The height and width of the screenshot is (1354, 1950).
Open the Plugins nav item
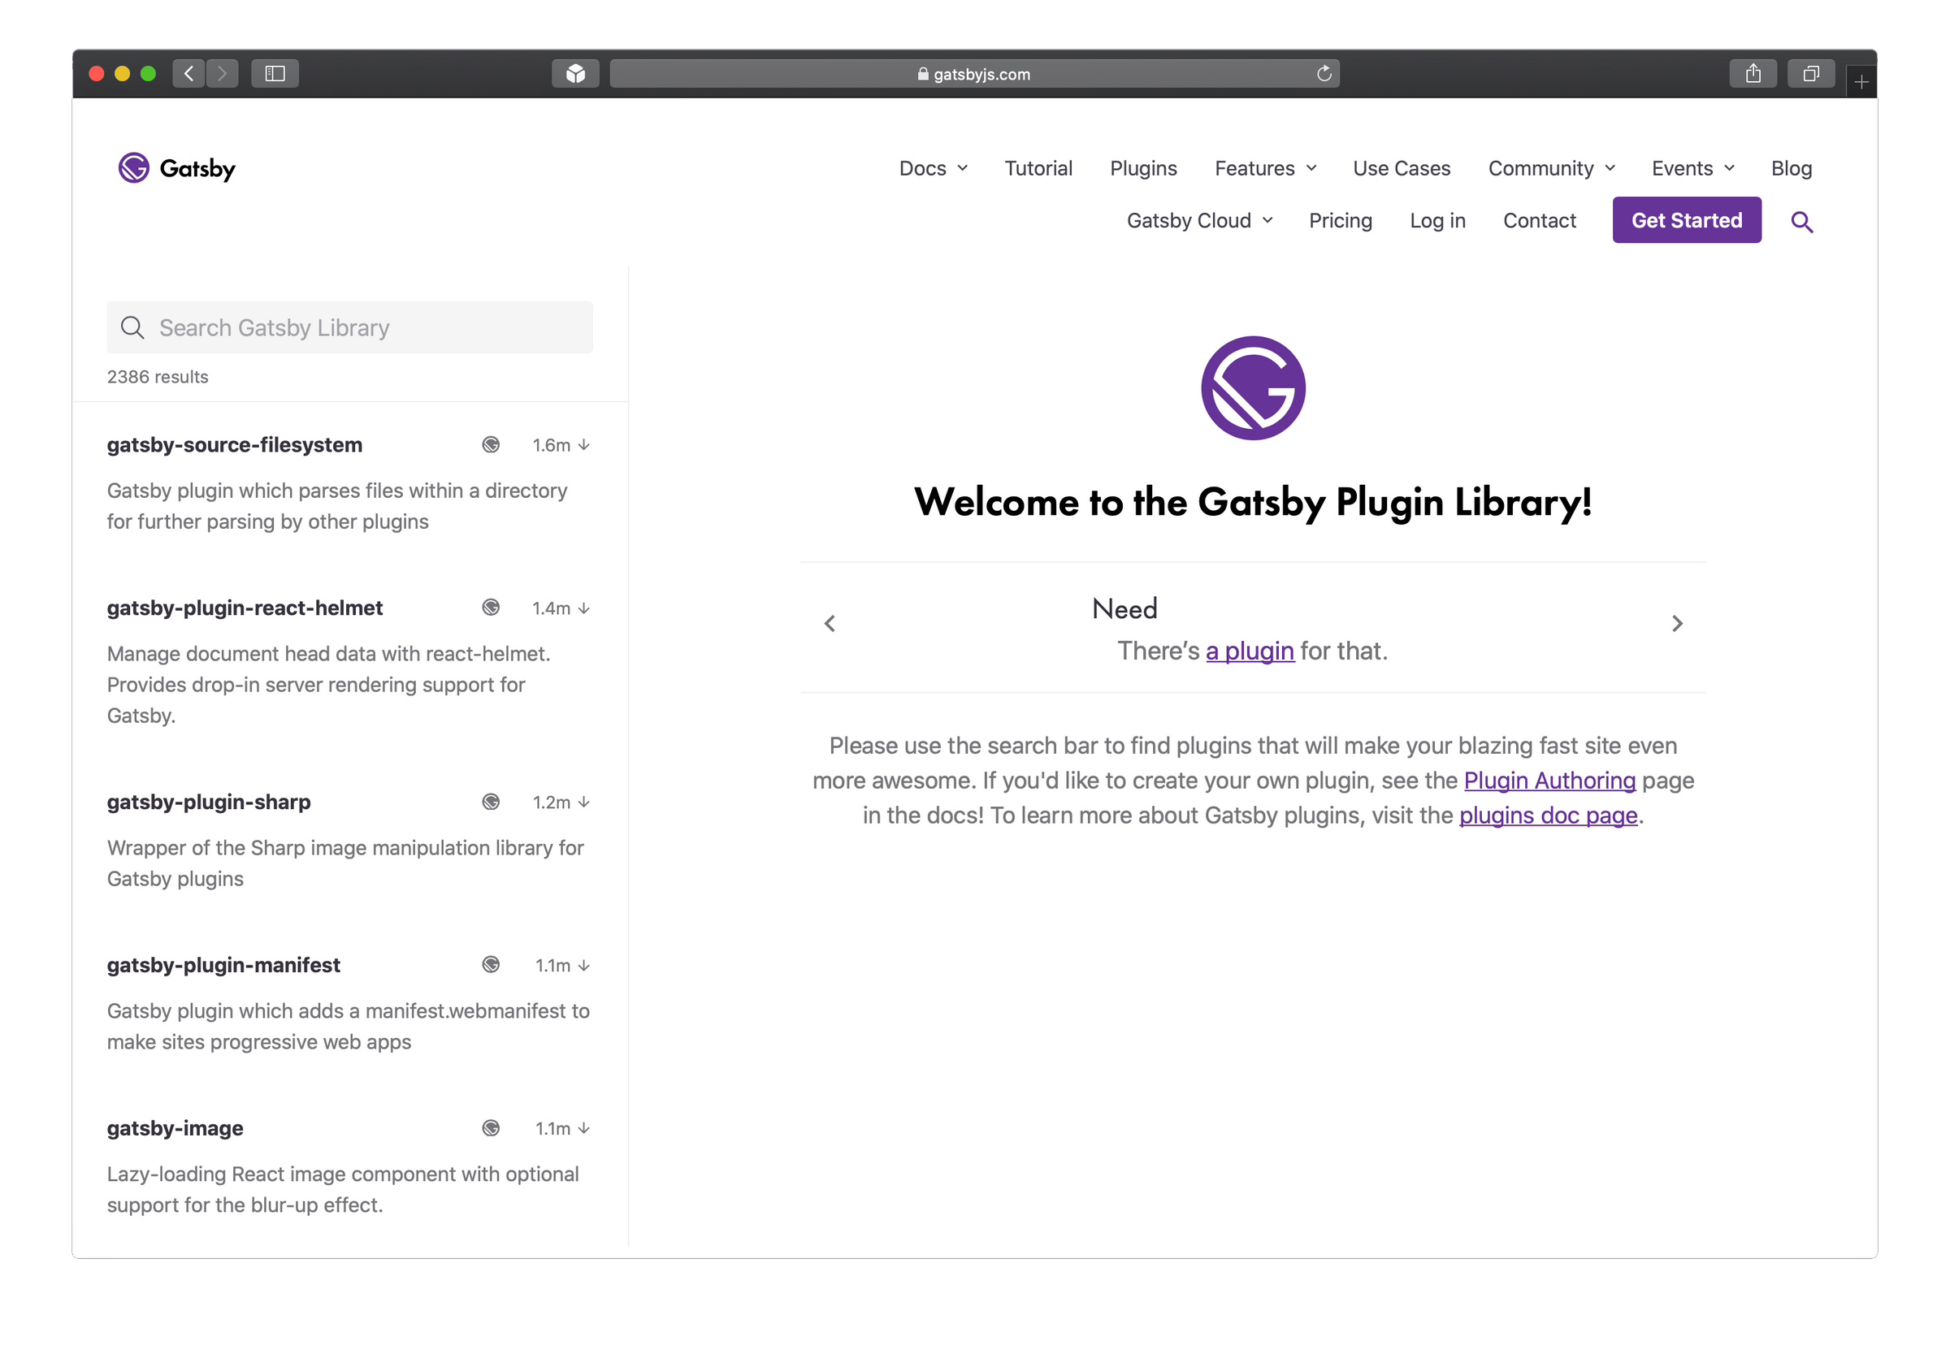pos(1143,168)
